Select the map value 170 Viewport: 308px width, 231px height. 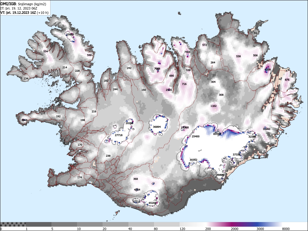pyautogui.click(x=80, y=145)
